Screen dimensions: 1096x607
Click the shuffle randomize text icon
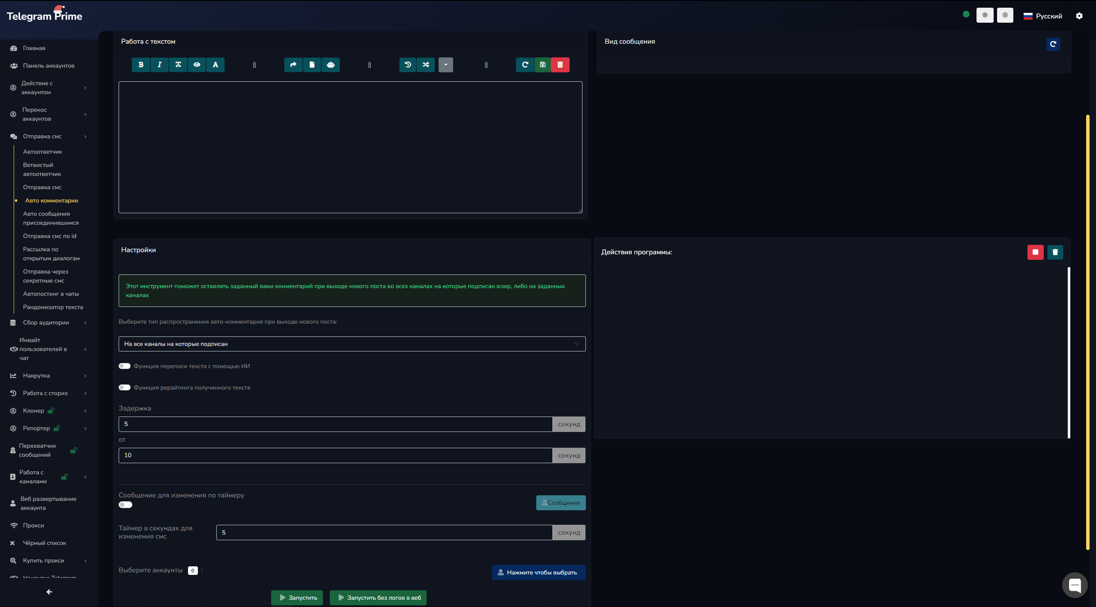(x=426, y=65)
